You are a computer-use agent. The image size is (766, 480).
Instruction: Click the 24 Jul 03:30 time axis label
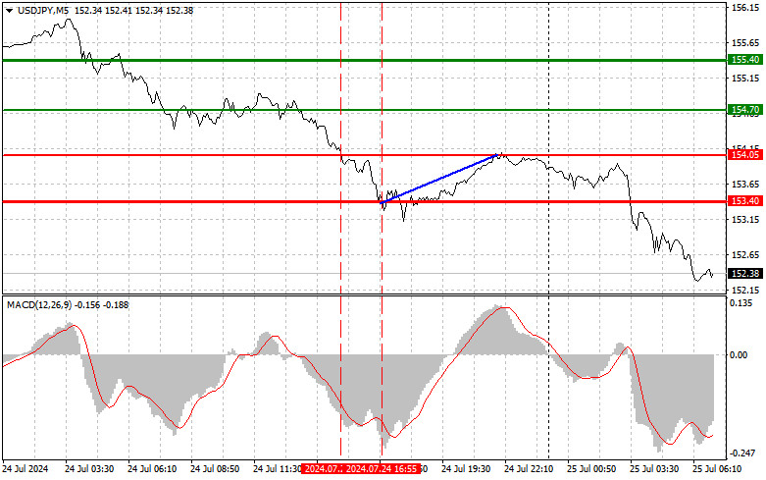click(x=89, y=469)
